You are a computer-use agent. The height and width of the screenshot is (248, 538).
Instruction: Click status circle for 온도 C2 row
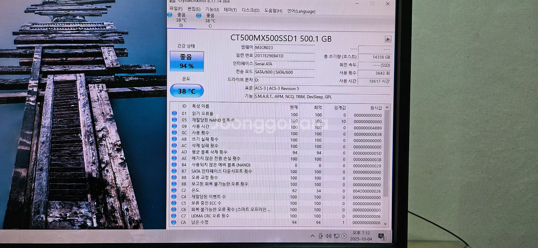pyautogui.click(x=174, y=190)
